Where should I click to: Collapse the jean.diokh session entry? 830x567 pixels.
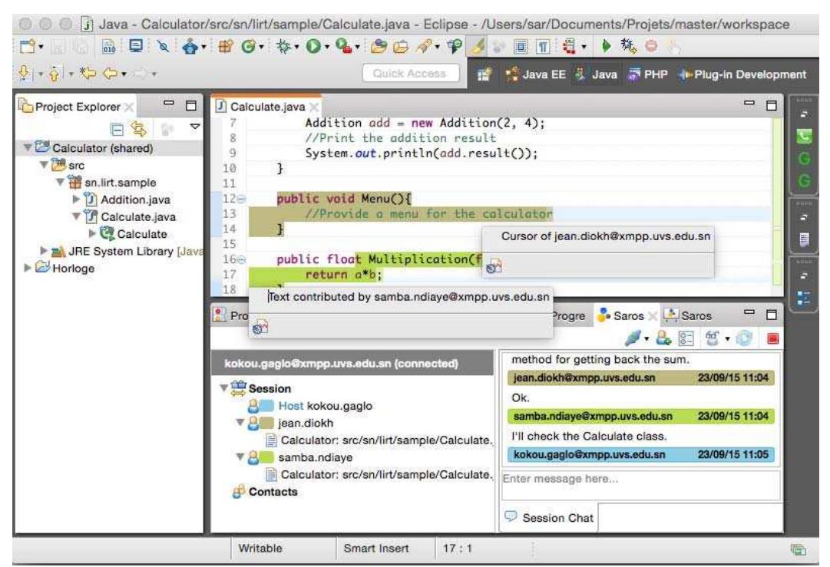click(240, 423)
